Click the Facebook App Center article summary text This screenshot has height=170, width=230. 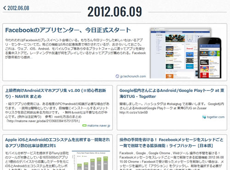[75, 49]
